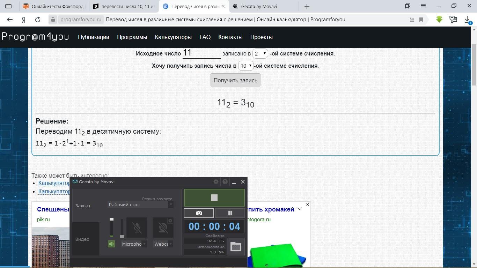Open the pik.ru ad link

[x=43, y=219]
